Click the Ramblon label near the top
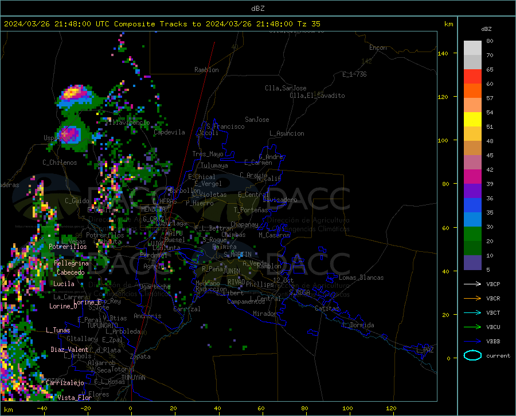Screen dimensions: 516x416 click(x=206, y=70)
